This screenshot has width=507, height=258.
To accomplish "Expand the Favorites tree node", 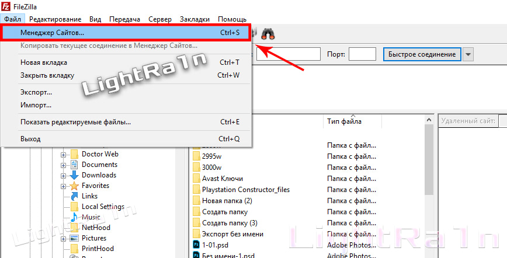I will [63, 187].
